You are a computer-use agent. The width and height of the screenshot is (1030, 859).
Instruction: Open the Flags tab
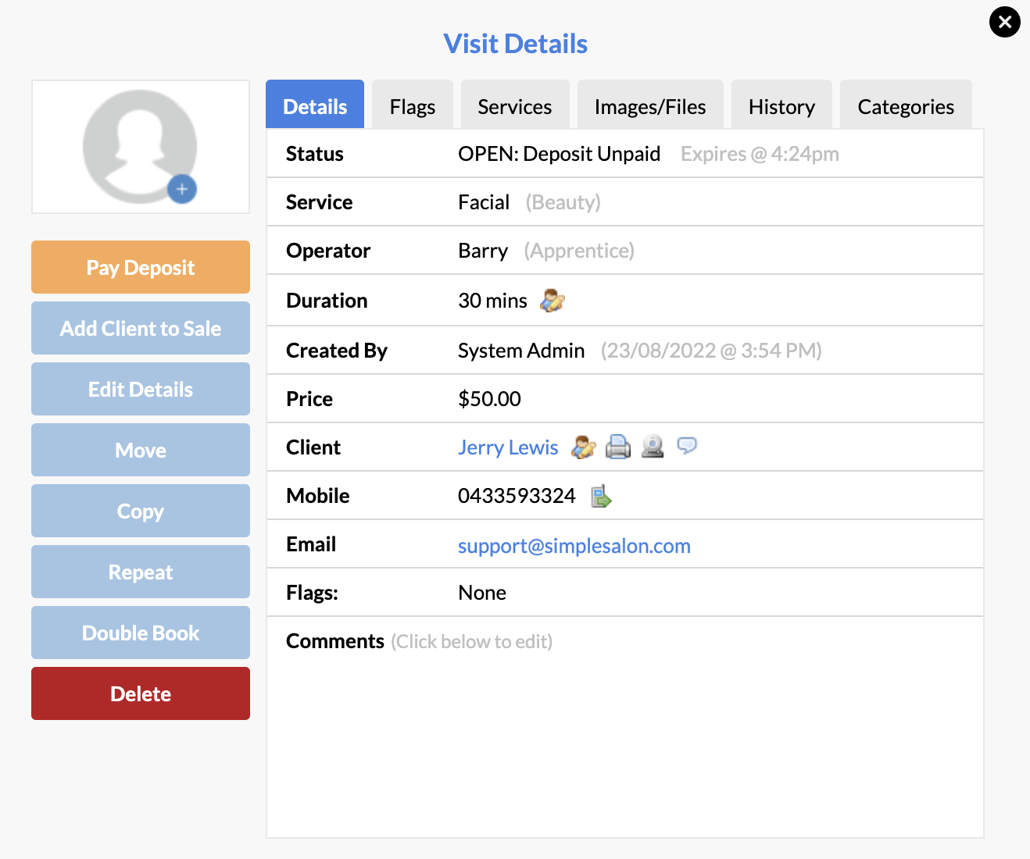tap(413, 105)
